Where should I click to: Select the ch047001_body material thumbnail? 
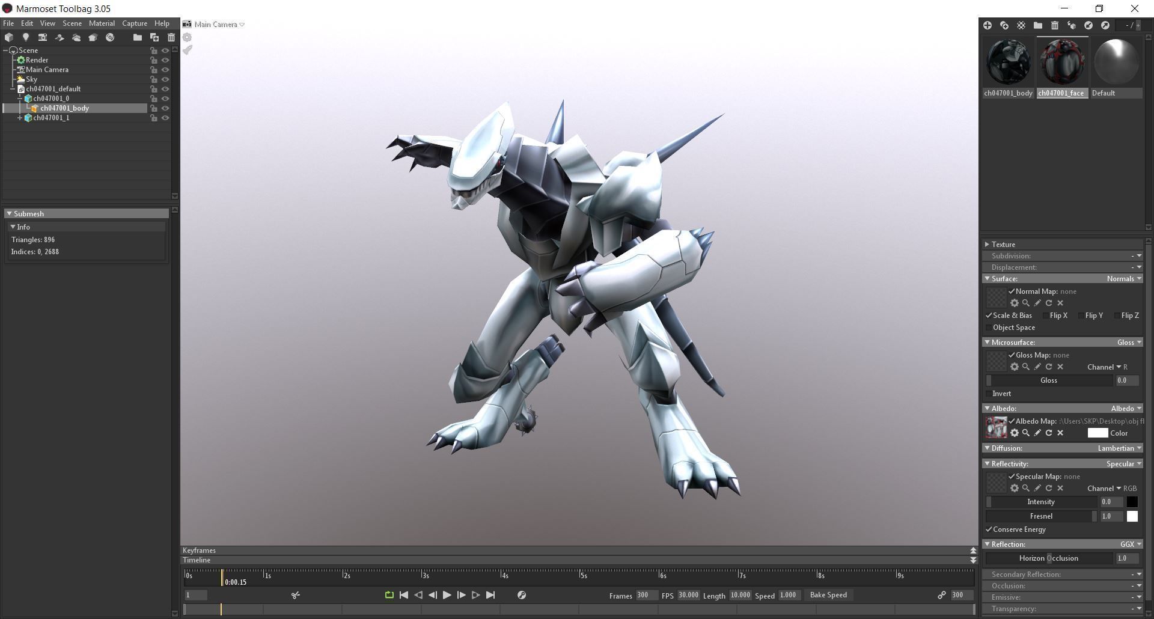[x=1008, y=62]
